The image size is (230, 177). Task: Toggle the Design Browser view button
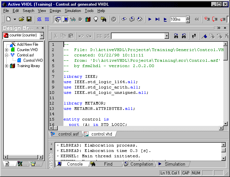[x=57, y=19]
